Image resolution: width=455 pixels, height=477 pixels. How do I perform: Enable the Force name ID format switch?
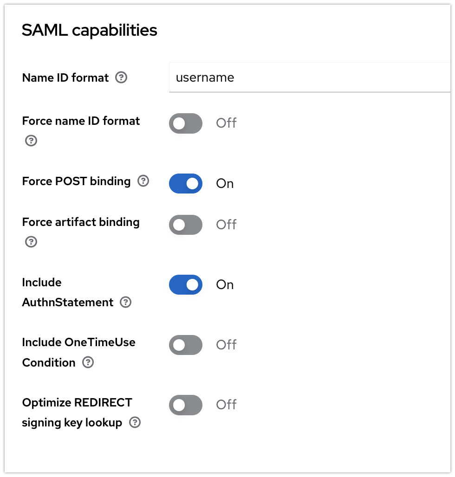[186, 123]
